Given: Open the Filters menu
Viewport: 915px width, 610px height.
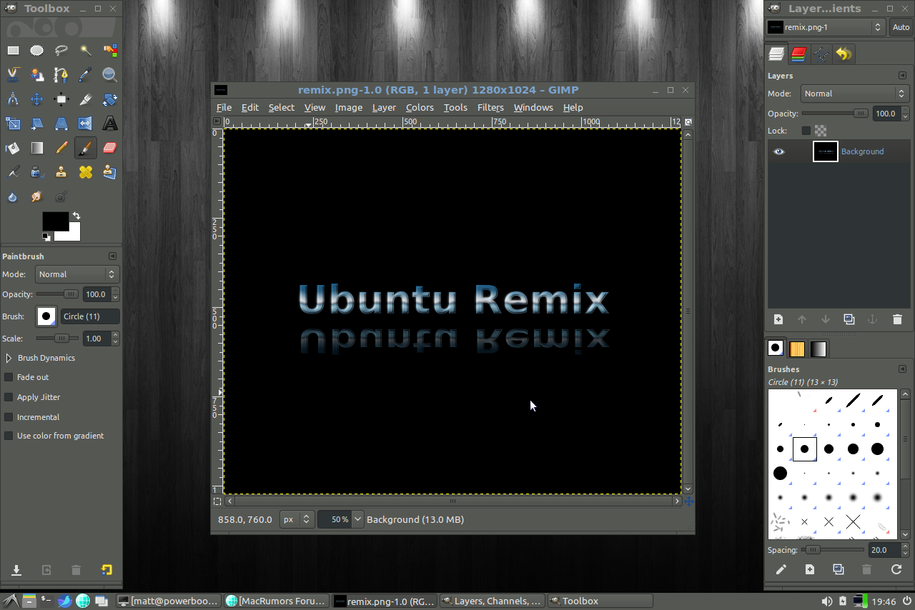Looking at the screenshot, I should [x=490, y=107].
